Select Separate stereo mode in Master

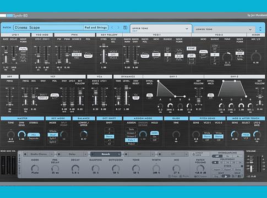(34, 138)
